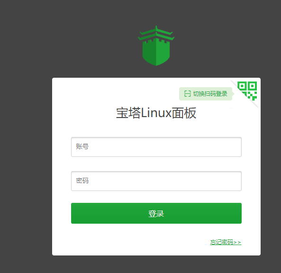Click the green QR code corner icon

tap(247, 91)
